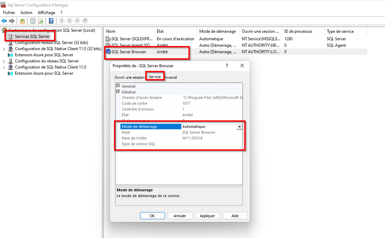Screen dimensions: 385x238
Task: Select Configuration réseau SQL Server (32 bits)
Action: point(51,42)
